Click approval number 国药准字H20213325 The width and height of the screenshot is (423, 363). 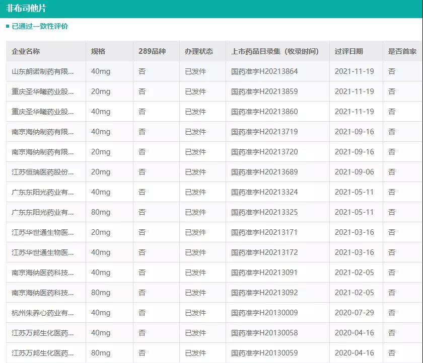pos(264,212)
